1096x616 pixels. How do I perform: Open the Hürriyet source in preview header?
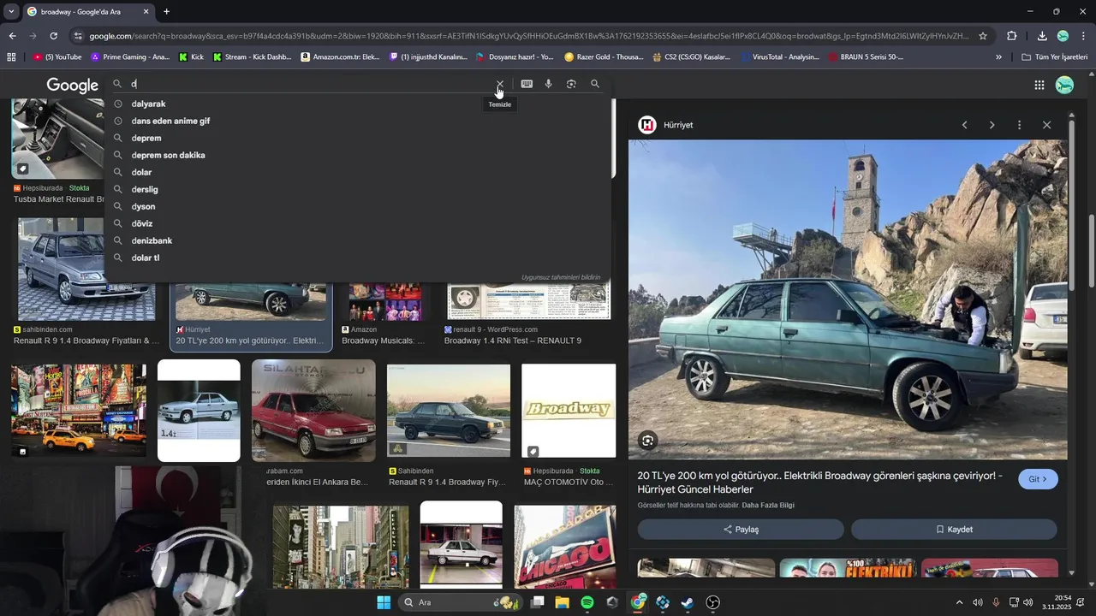[665, 125]
